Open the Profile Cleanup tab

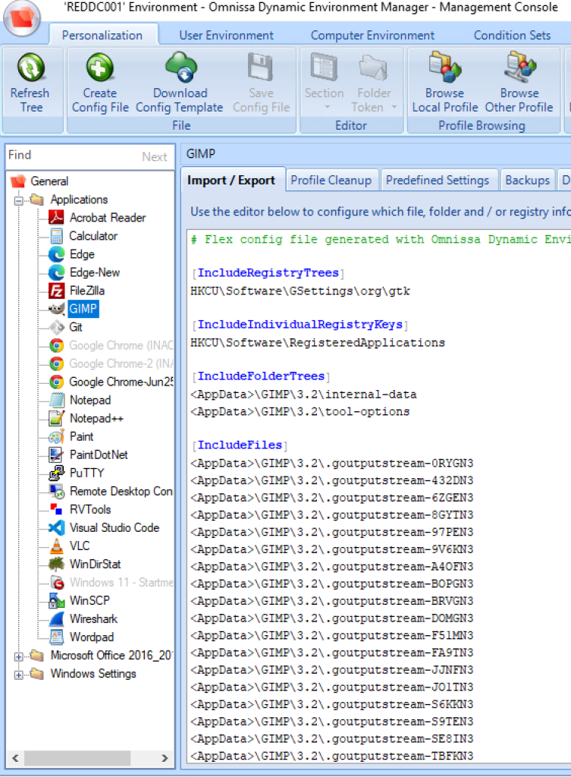[331, 181]
